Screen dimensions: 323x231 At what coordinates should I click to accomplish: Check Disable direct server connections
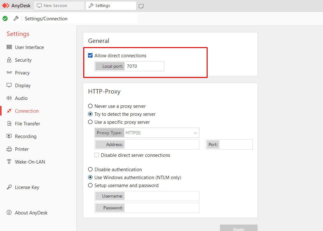pyautogui.click(x=97, y=155)
